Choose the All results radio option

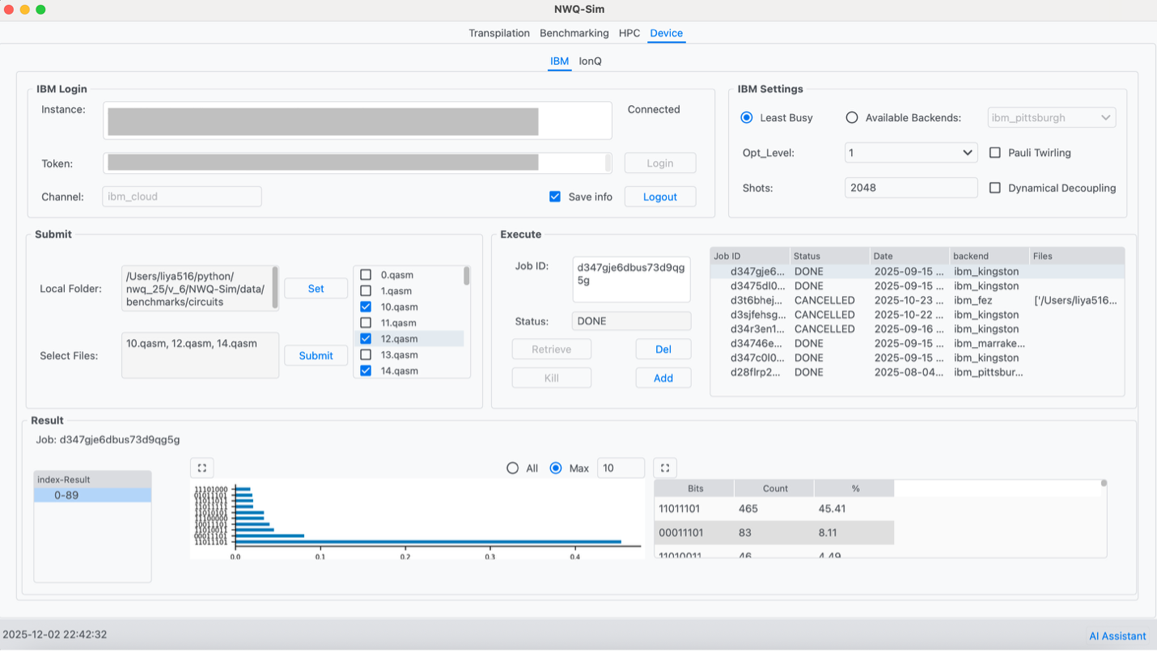tap(512, 468)
